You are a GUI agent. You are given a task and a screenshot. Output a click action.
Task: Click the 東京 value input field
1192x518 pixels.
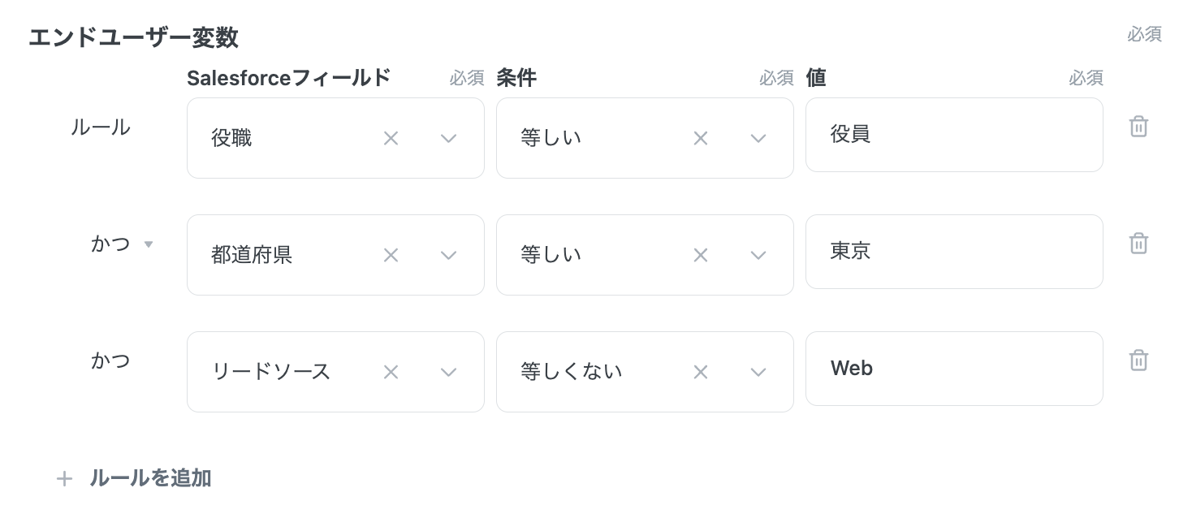point(953,252)
